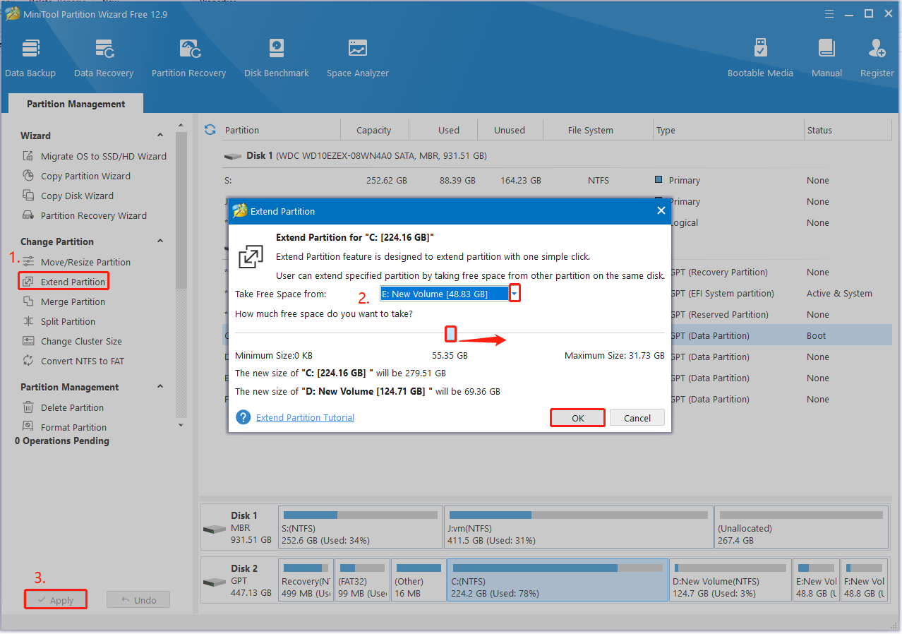Launch the Data Recovery tool
The height and width of the screenshot is (634, 902).
tap(104, 58)
